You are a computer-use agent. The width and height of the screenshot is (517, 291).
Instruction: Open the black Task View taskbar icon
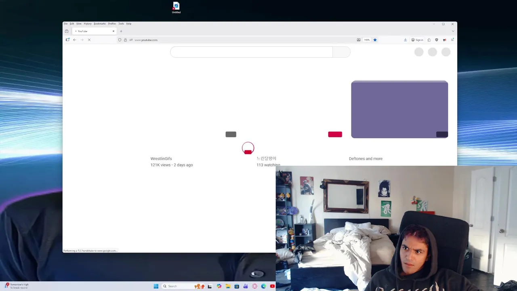pos(210,286)
